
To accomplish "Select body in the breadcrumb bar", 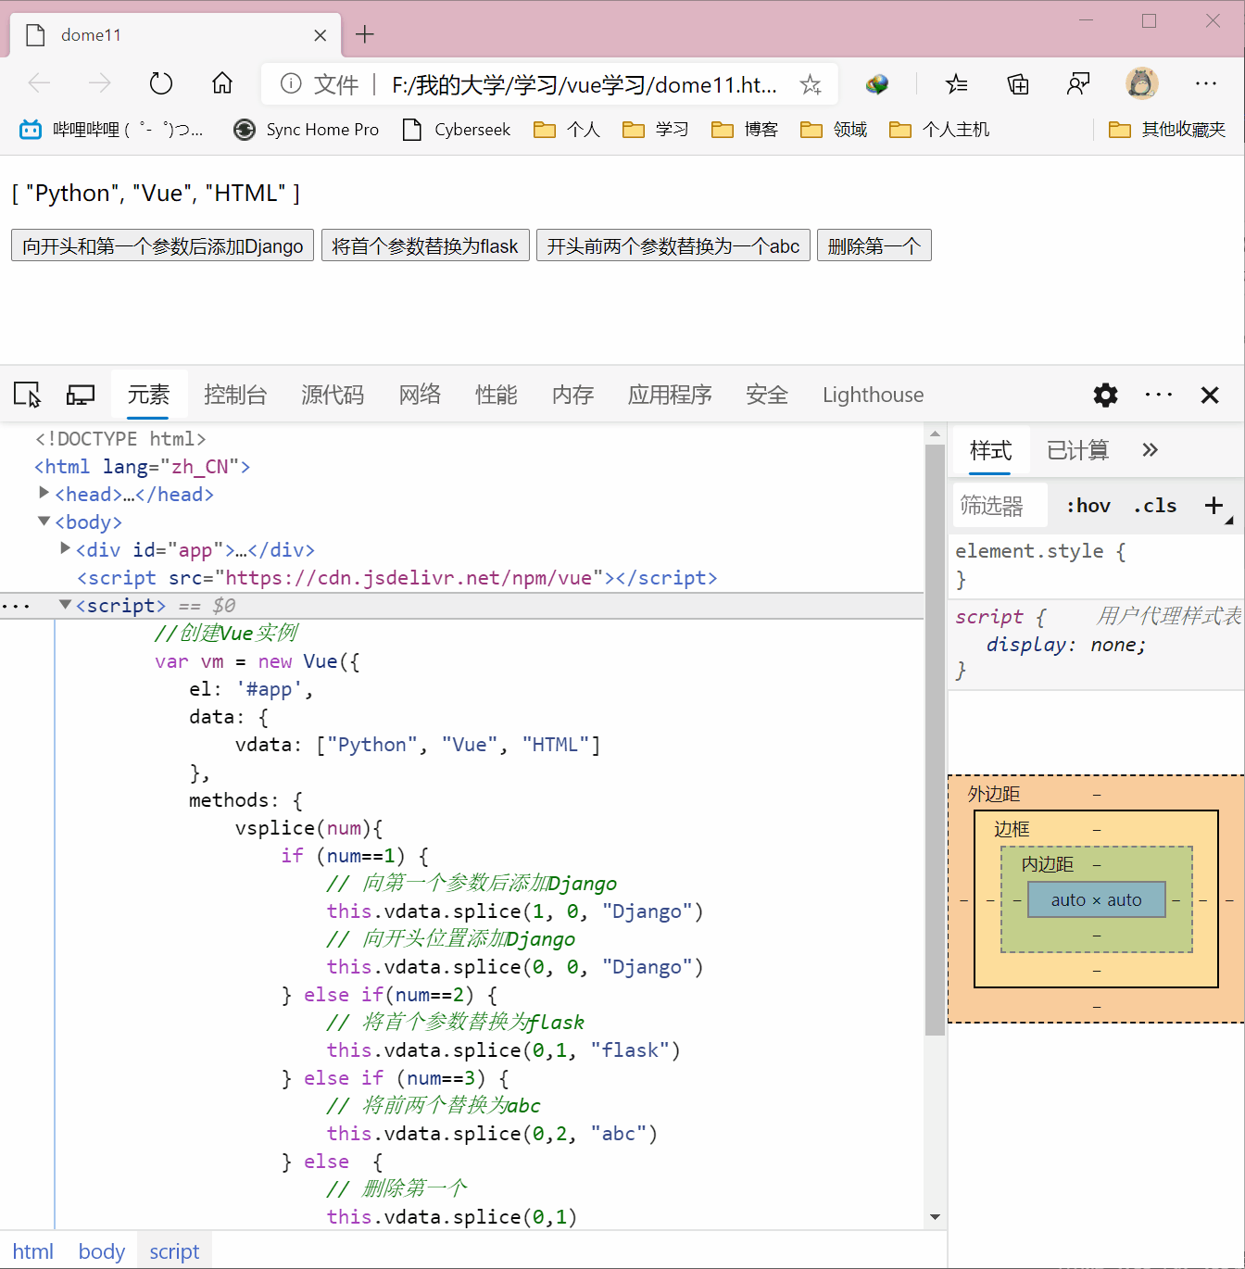I will (x=102, y=1251).
